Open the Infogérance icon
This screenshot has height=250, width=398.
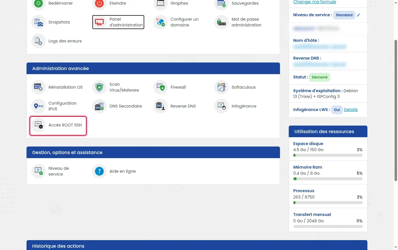221,106
